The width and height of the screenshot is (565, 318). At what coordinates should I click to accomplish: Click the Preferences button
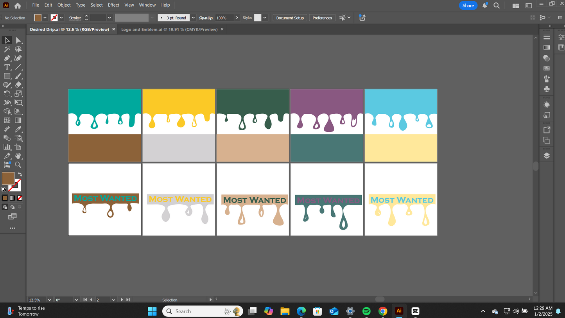322,18
